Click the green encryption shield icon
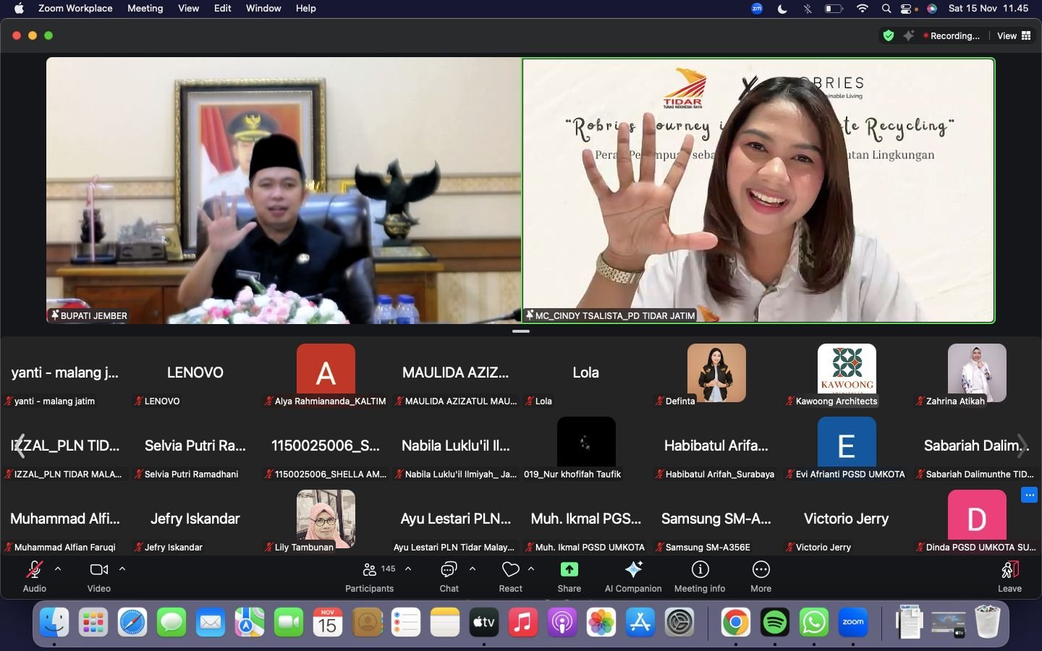This screenshot has width=1042, height=651. pyautogui.click(x=889, y=35)
